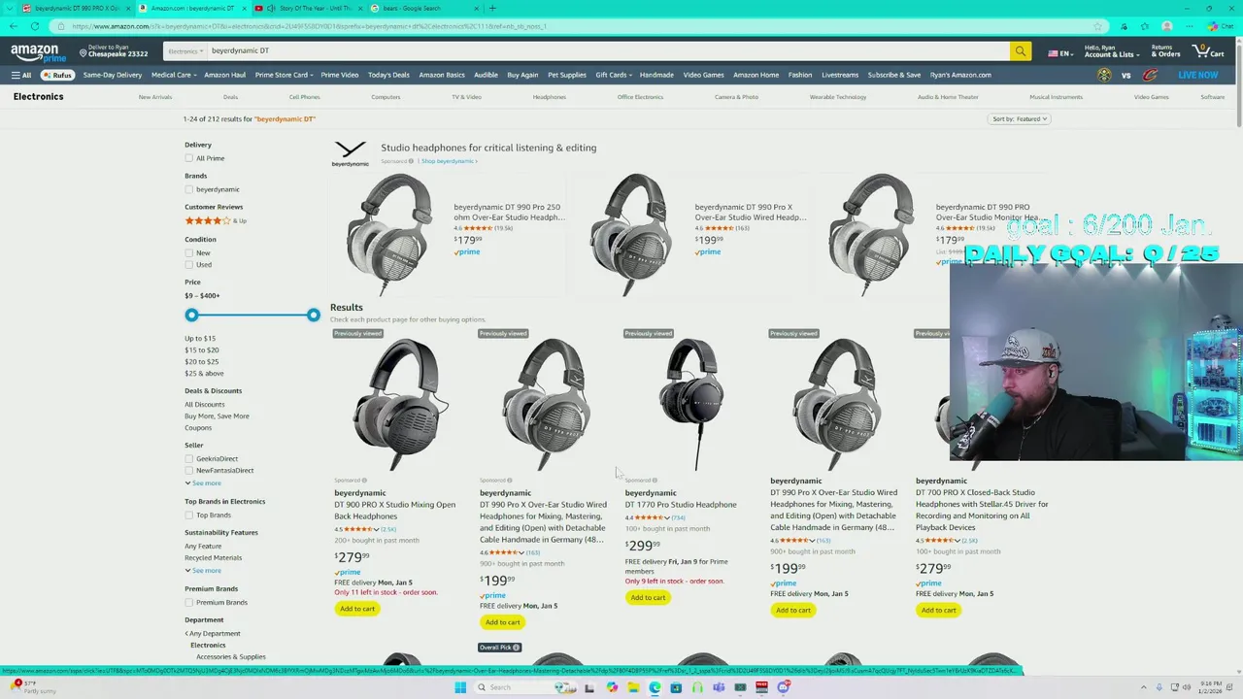Screen dimensions: 1243x699
Task: Go back to Any Department
Action: (x=213, y=633)
